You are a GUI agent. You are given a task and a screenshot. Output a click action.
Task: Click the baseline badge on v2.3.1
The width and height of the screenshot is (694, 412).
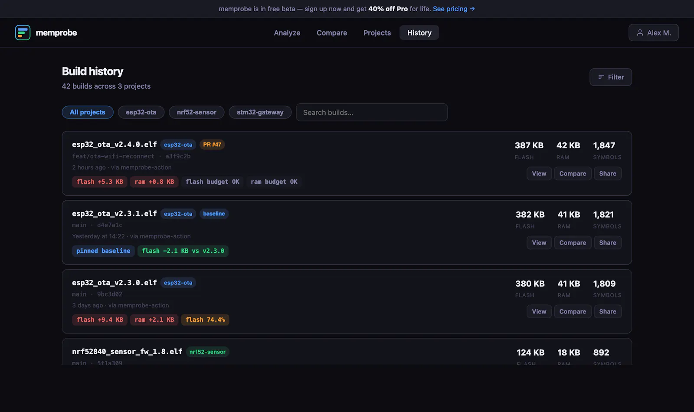pyautogui.click(x=214, y=213)
